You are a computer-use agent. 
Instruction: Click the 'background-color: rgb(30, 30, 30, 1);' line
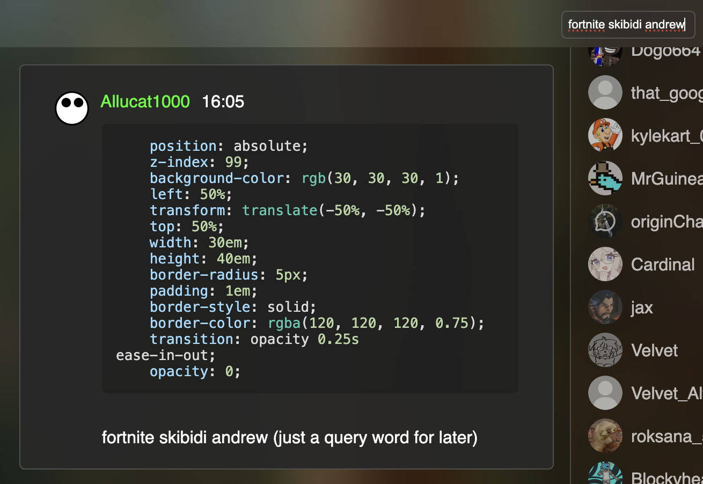click(x=304, y=178)
